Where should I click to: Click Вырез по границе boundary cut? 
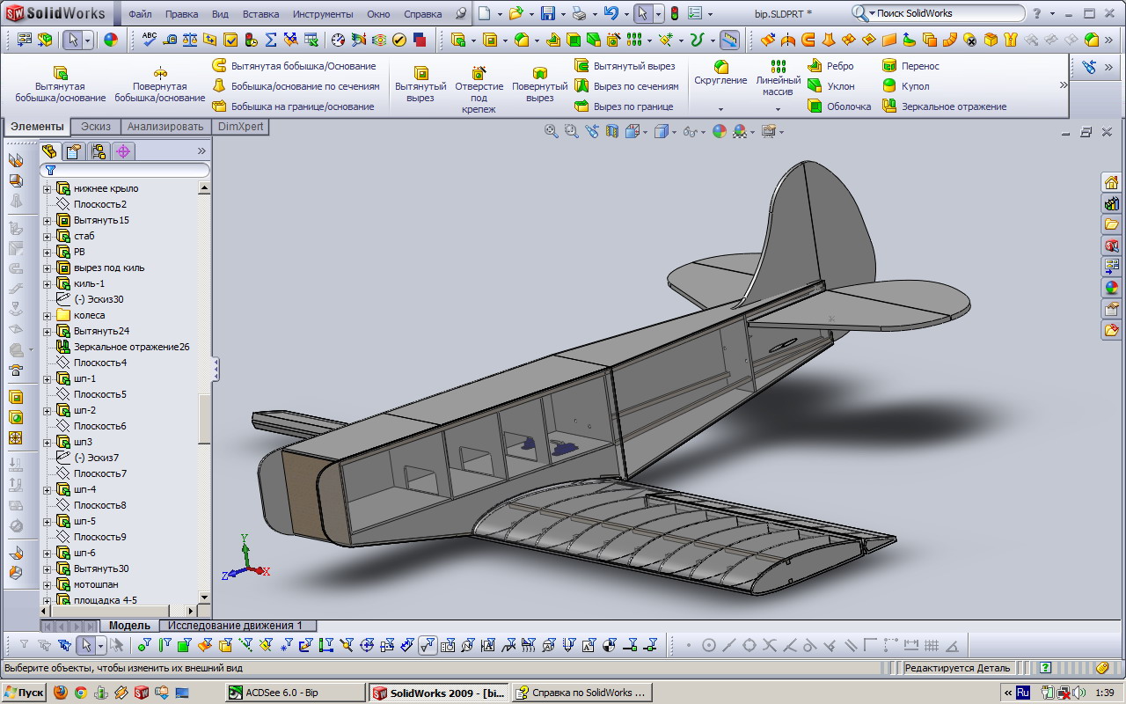tap(624, 106)
